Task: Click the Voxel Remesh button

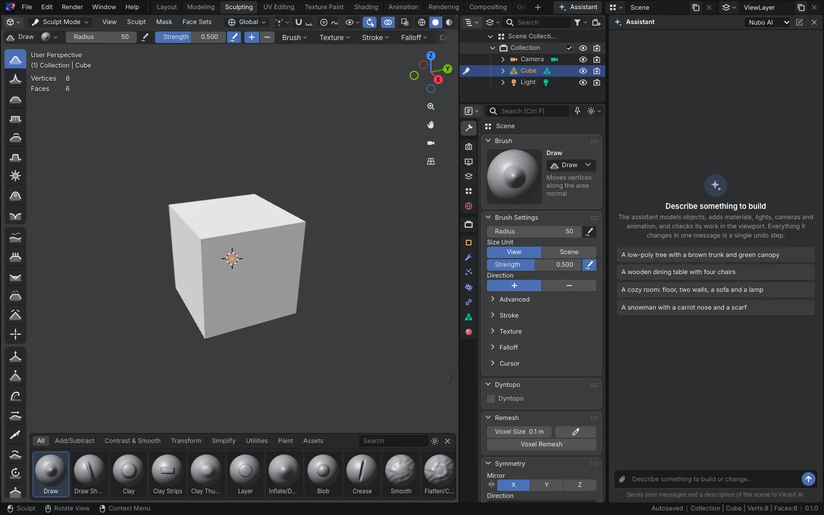Action: click(541, 444)
